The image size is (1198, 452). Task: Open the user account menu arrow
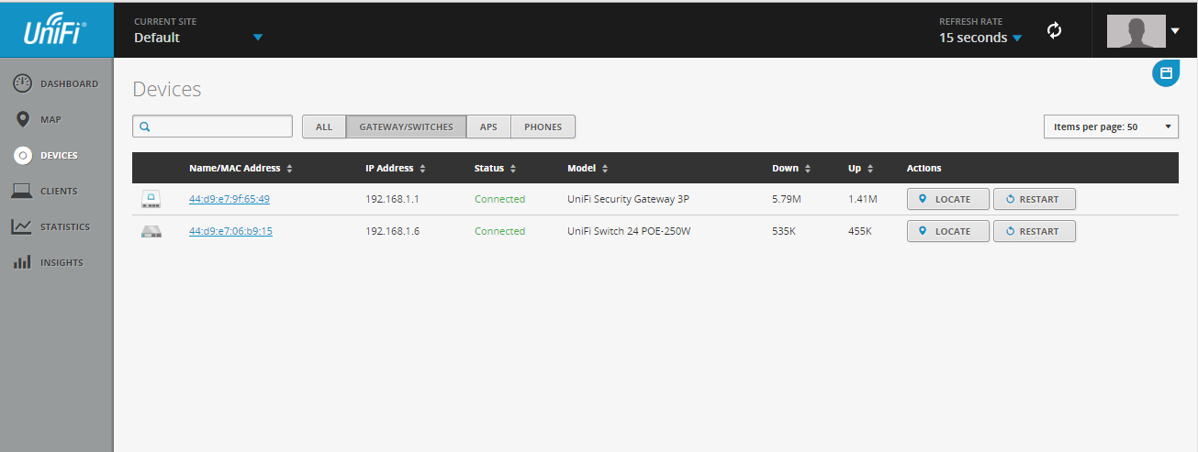(x=1175, y=31)
